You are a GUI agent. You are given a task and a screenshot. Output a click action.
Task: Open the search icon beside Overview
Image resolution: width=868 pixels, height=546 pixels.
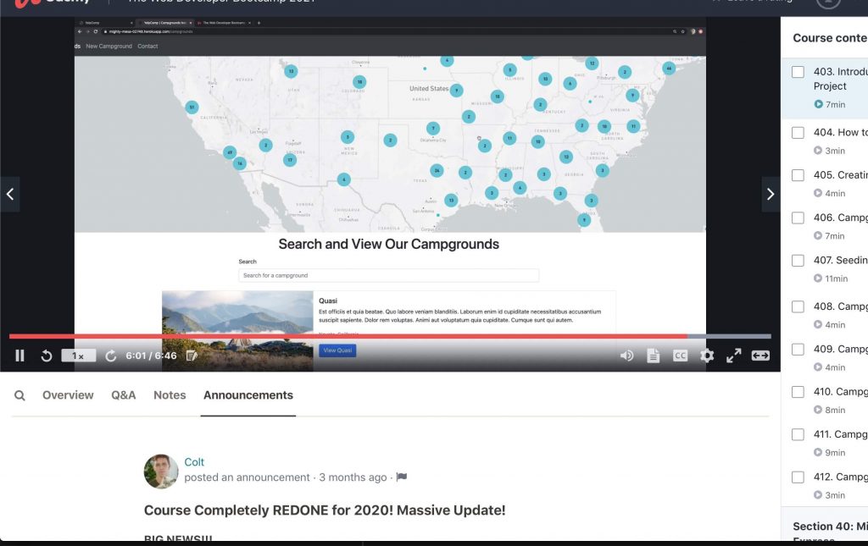tap(19, 395)
